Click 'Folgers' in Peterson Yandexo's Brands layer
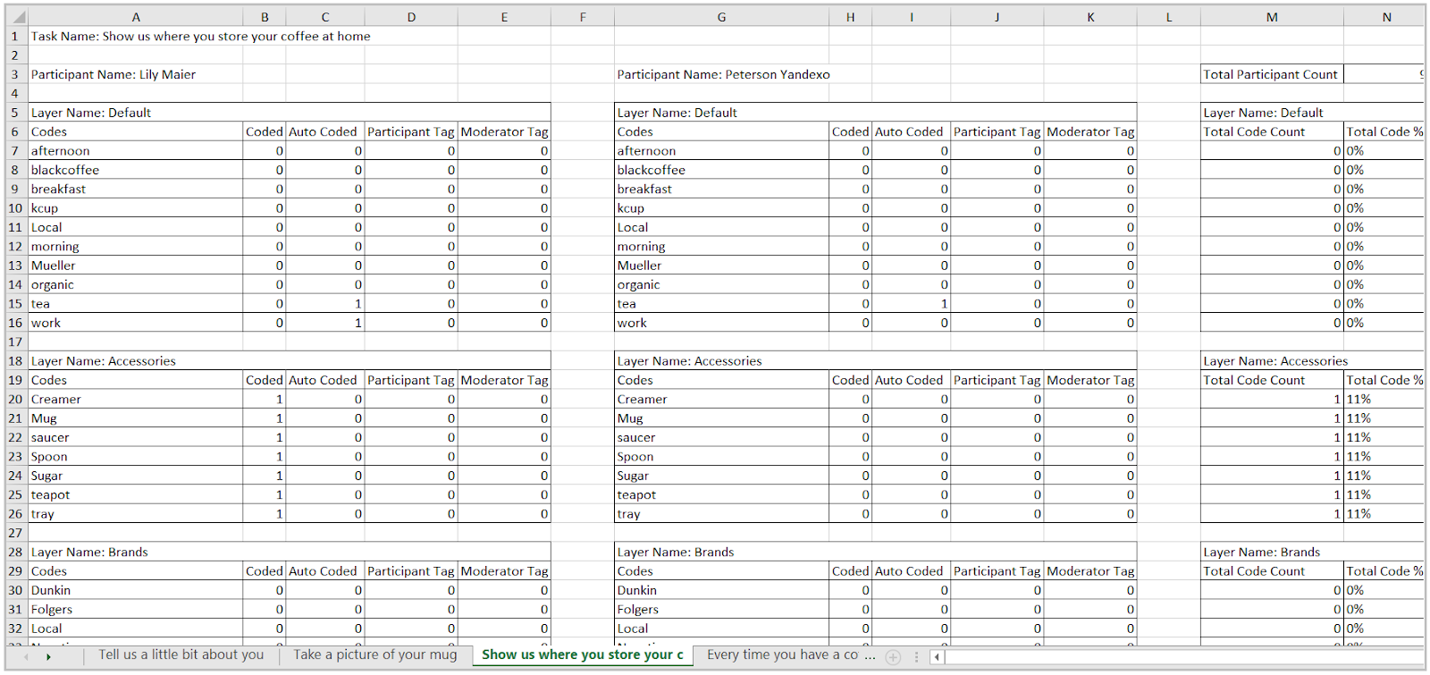This screenshot has width=1430, height=675. pyautogui.click(x=721, y=610)
